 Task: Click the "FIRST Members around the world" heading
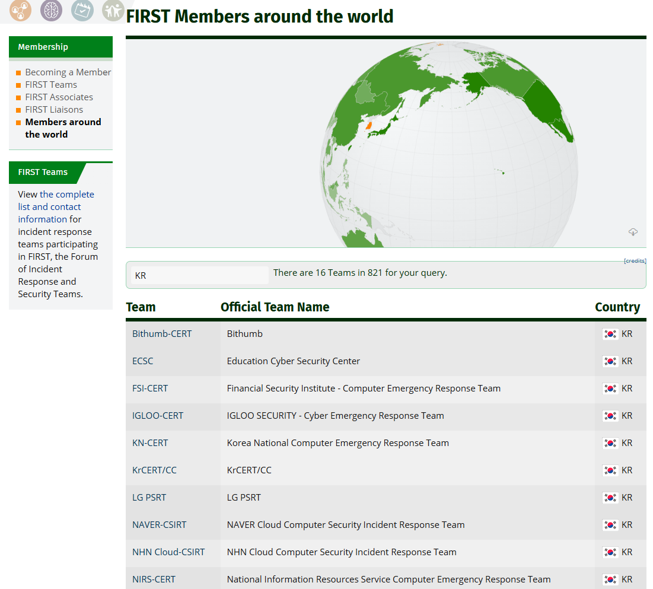259,16
